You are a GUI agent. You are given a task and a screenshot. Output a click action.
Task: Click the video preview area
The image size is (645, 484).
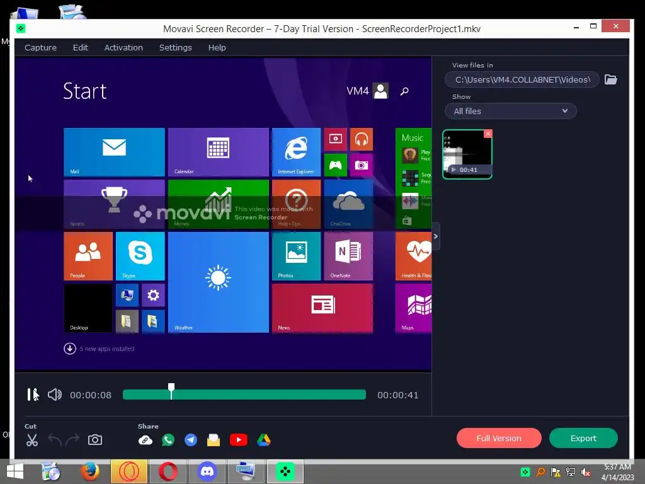click(223, 214)
